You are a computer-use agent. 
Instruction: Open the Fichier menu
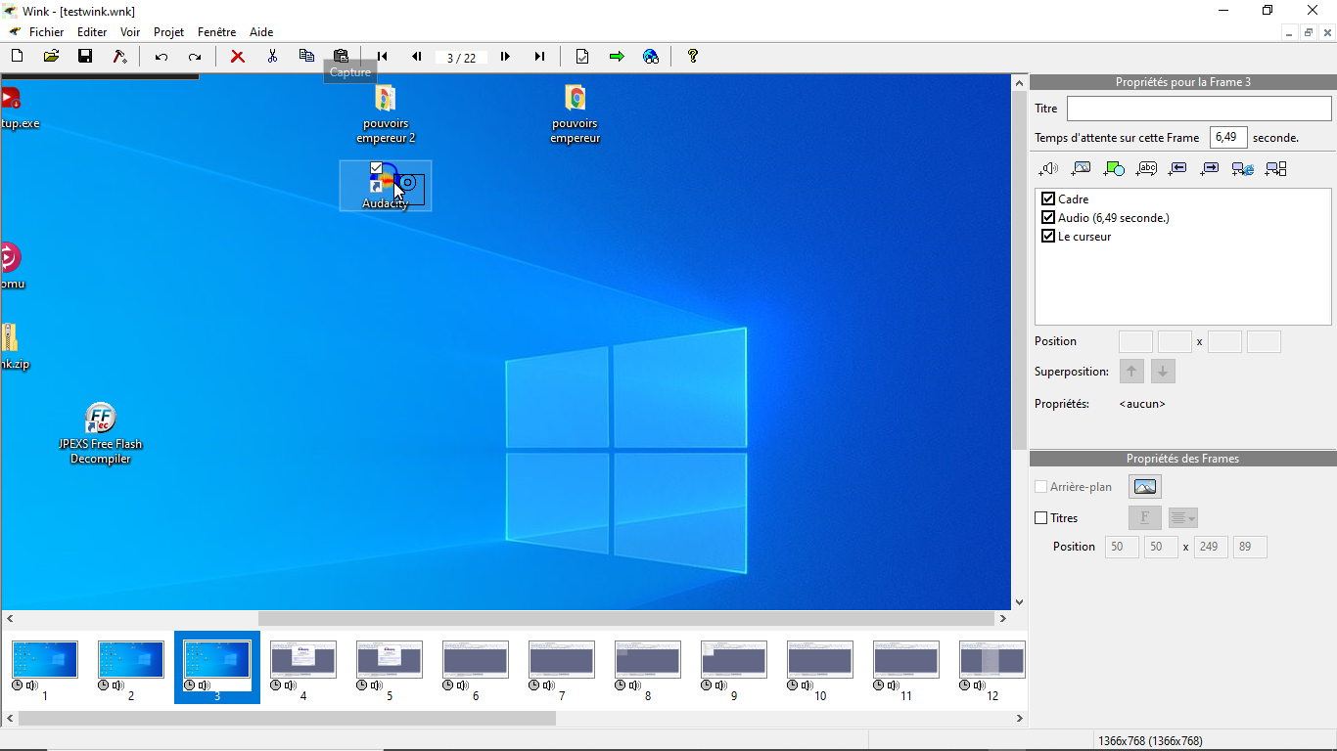[x=46, y=32]
